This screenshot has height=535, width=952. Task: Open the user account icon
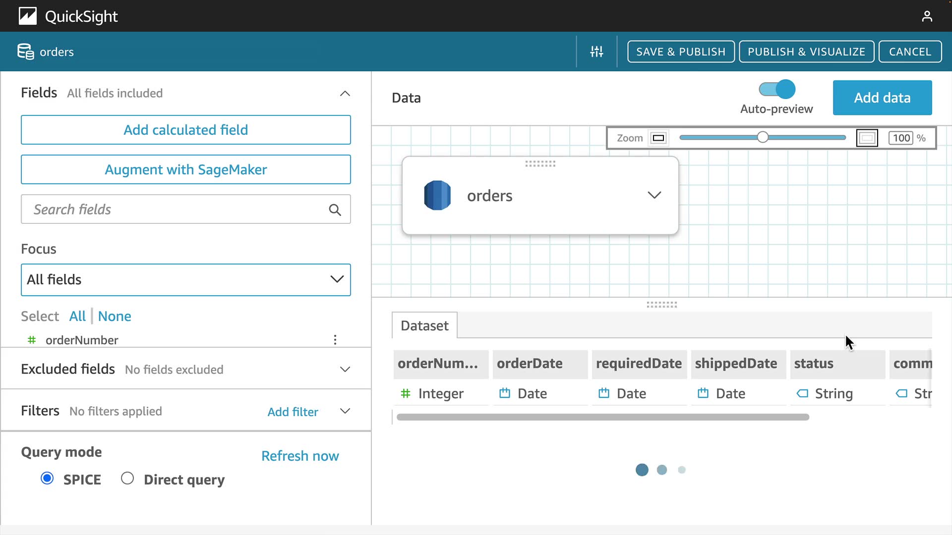pos(927,16)
